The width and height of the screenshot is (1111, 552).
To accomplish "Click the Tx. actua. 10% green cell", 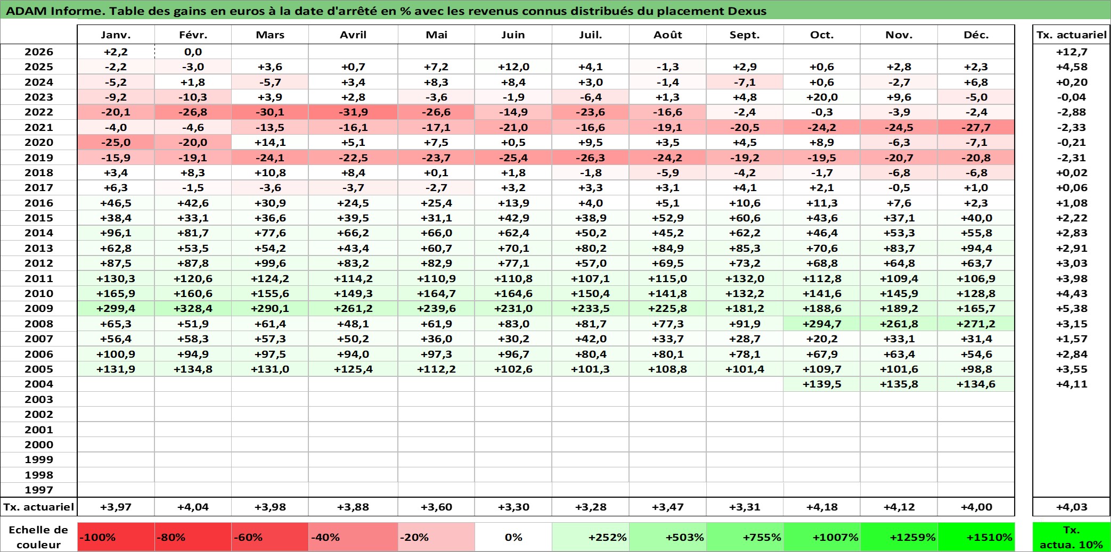I will (1071, 537).
